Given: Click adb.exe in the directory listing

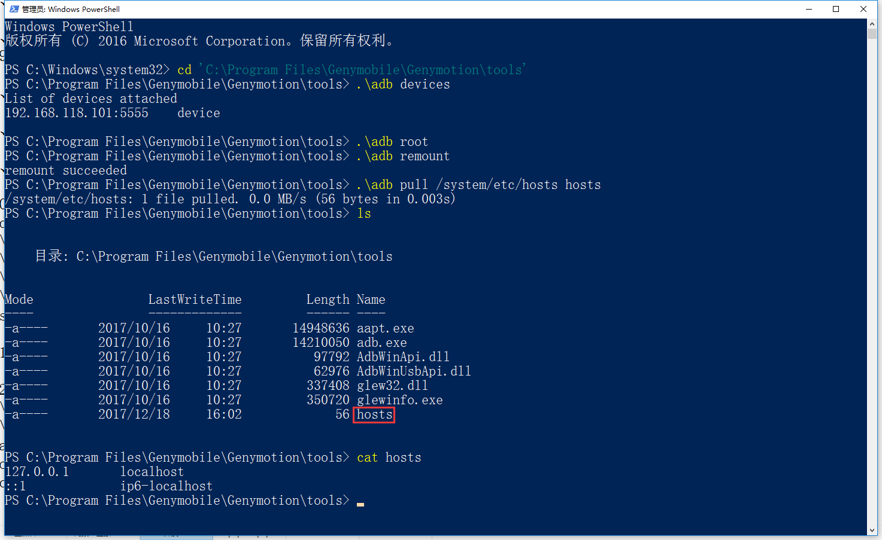Looking at the screenshot, I should 382,343.
